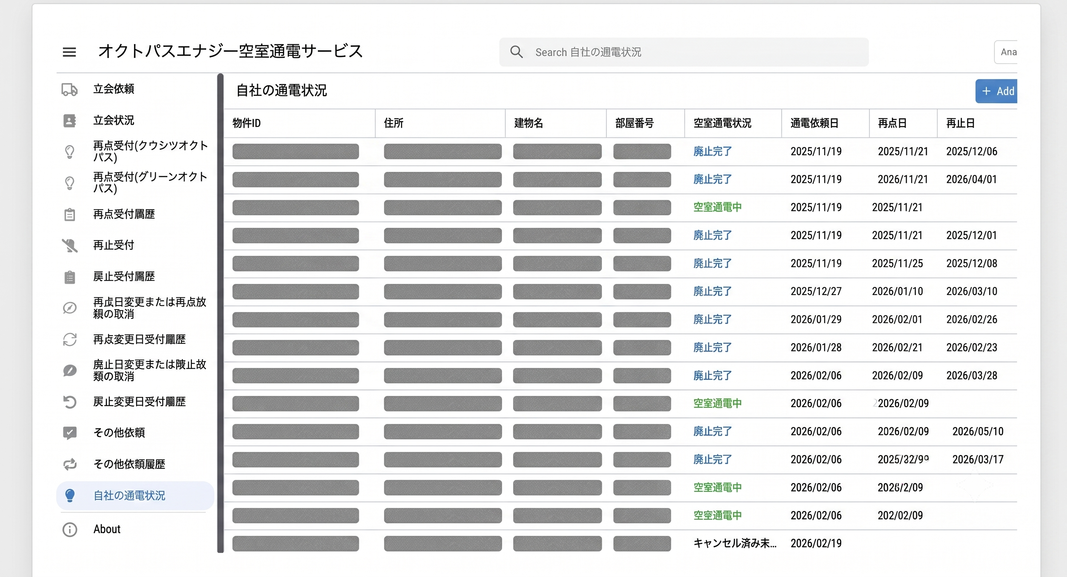This screenshot has height=577, width=1067.
Task: Sort by the 空室通電状況 column header
Action: (x=722, y=123)
